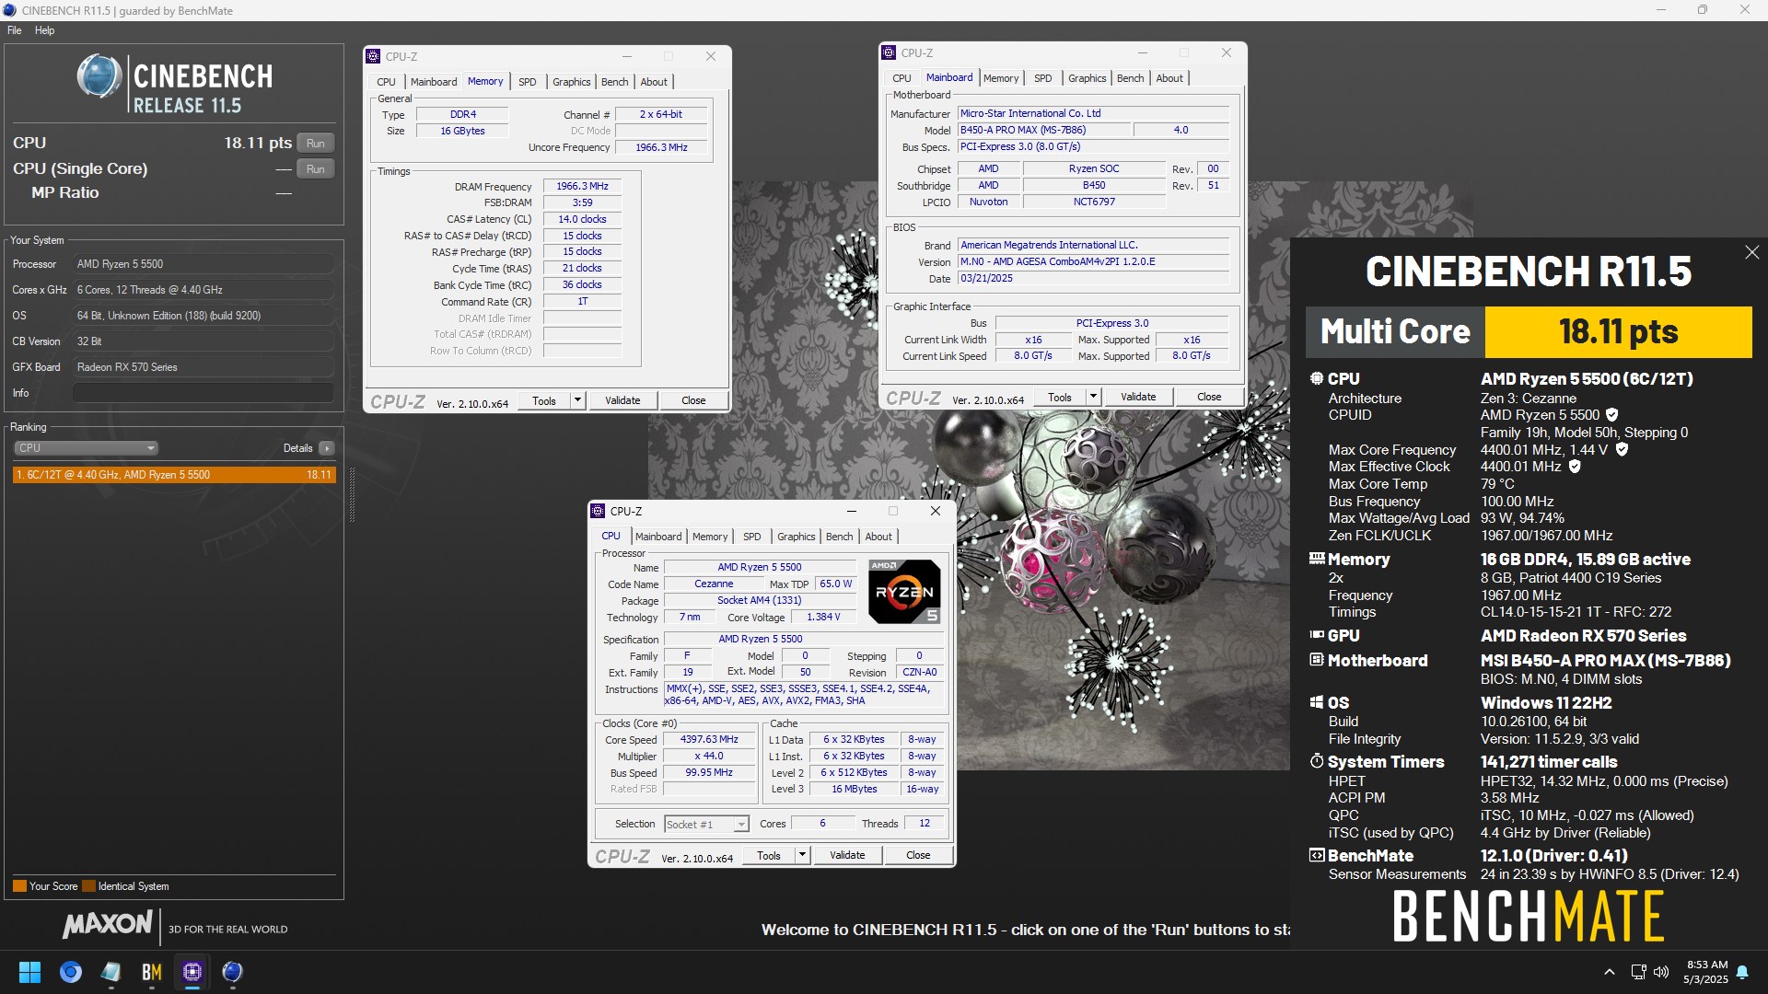Open the File menu
This screenshot has width=1768, height=994.
tap(15, 30)
